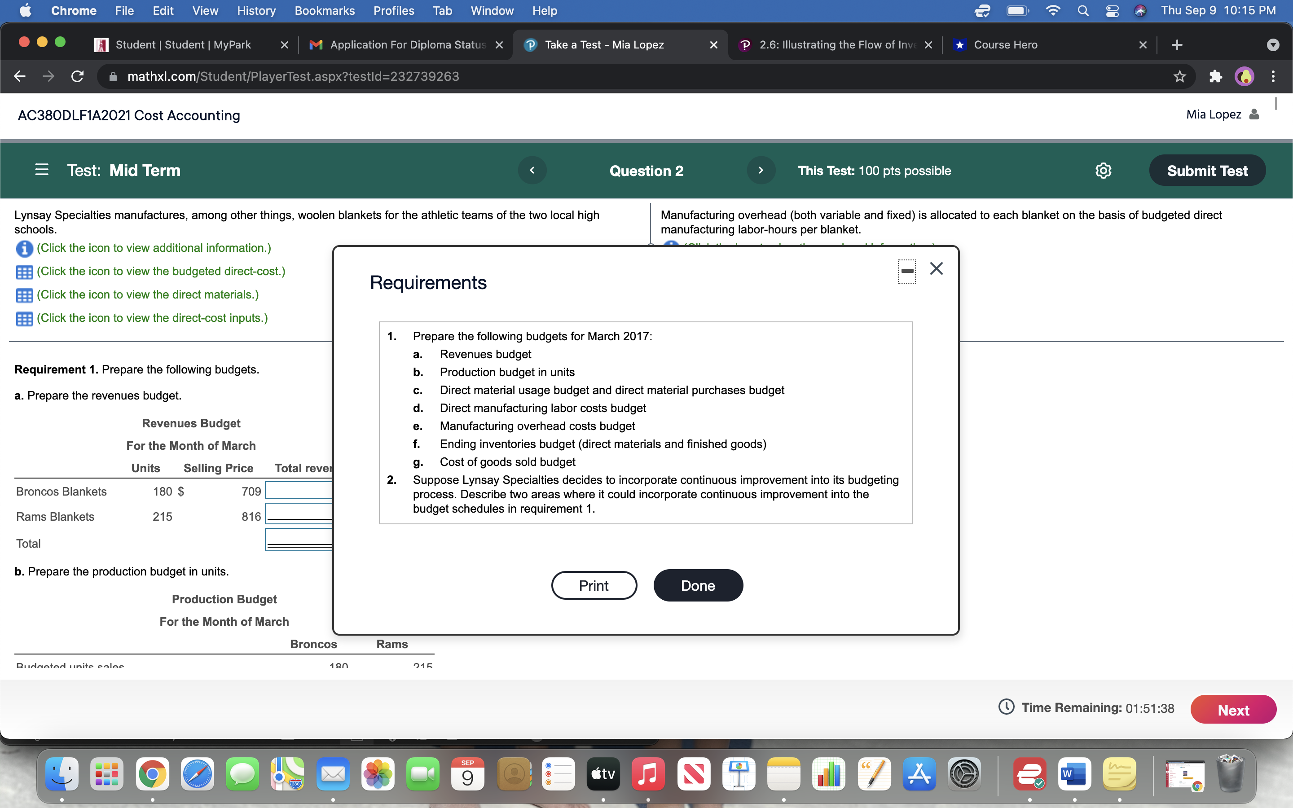Open the Bookmarks menu
The image size is (1293, 808).
pos(324,11)
